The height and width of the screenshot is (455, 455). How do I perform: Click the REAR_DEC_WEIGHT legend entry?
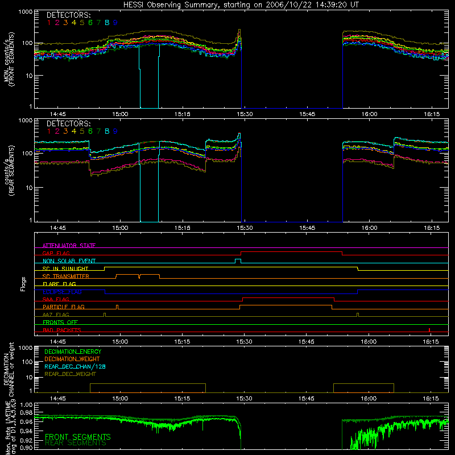[x=70, y=374]
